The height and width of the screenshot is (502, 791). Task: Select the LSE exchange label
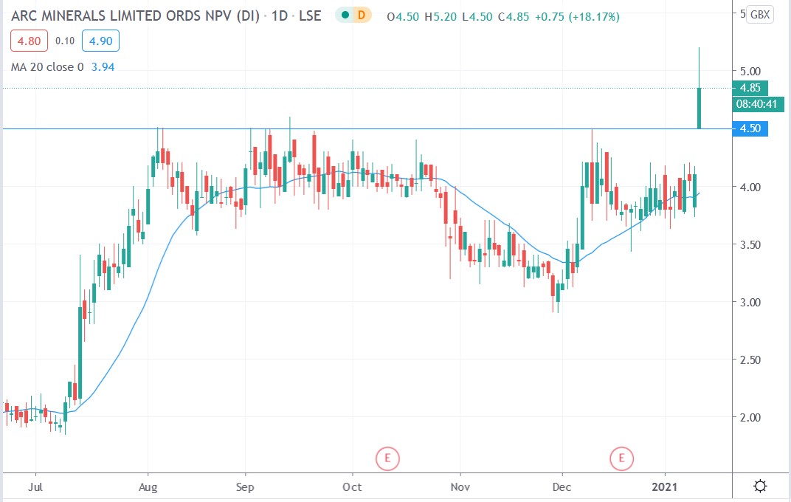point(312,14)
